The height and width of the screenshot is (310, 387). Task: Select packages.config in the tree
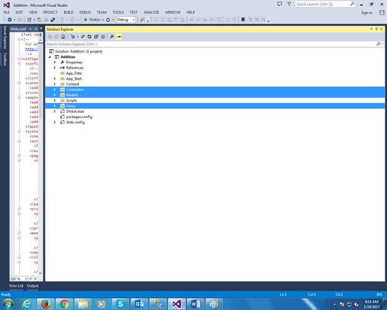coord(79,117)
